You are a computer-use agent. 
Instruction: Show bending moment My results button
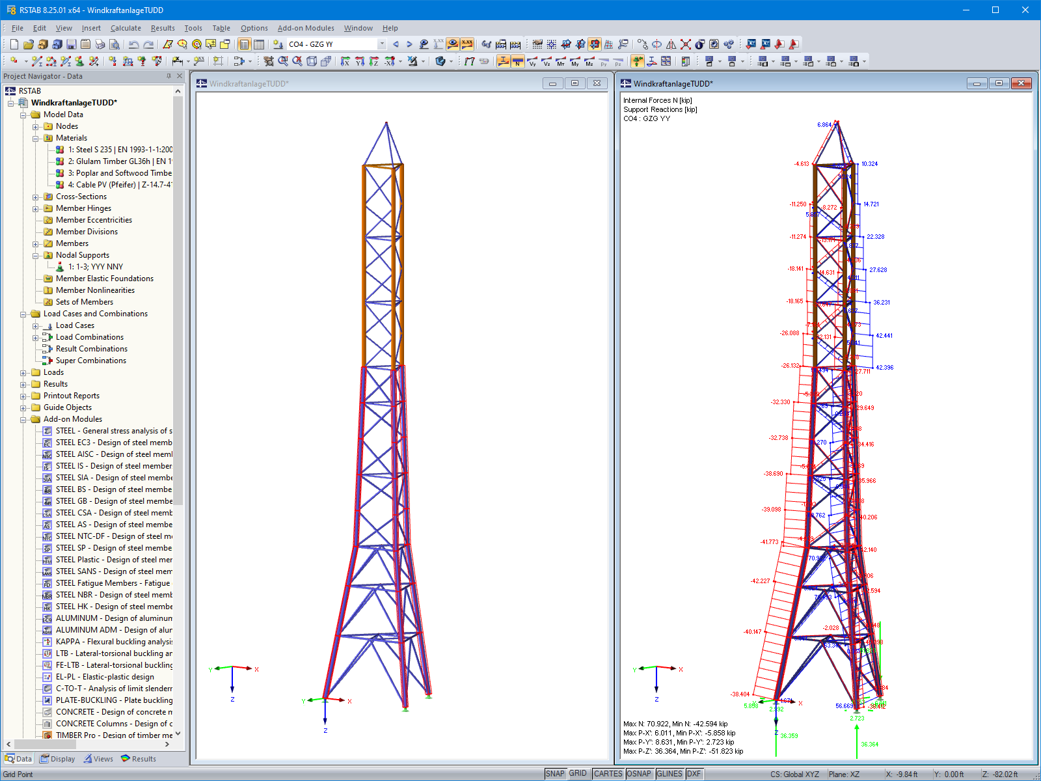pyautogui.click(x=575, y=61)
